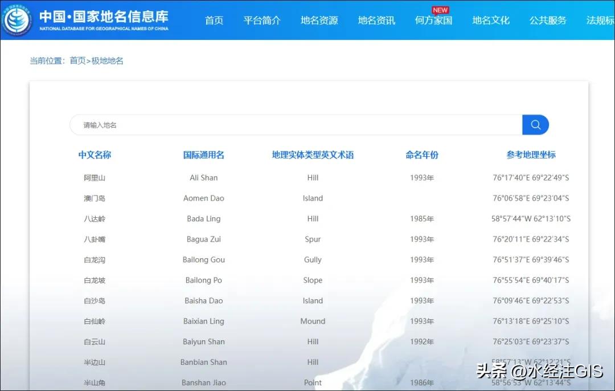Viewport: 615px width, 391px height.
Task: Click coordinates 76°17′40″E 69°22′49″S
Action: 531,178
